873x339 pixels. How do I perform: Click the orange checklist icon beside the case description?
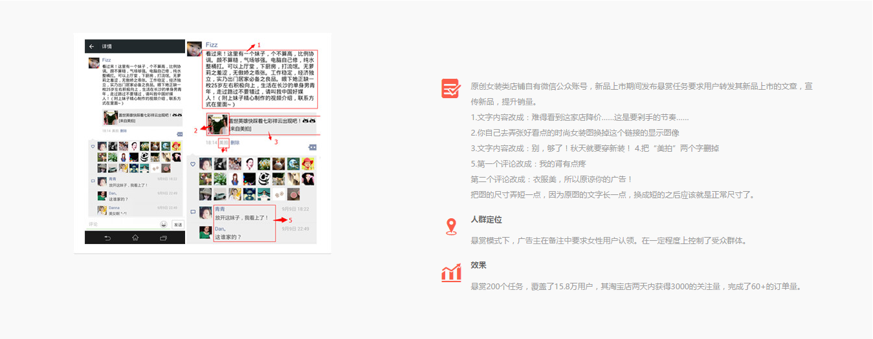(451, 88)
